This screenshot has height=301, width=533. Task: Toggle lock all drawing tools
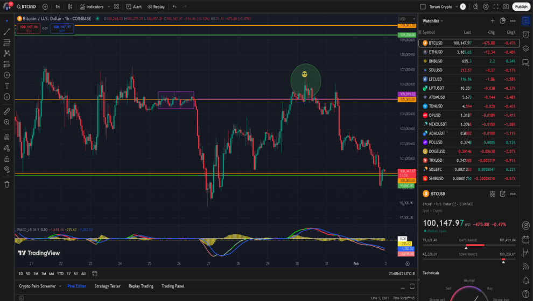[7, 159]
